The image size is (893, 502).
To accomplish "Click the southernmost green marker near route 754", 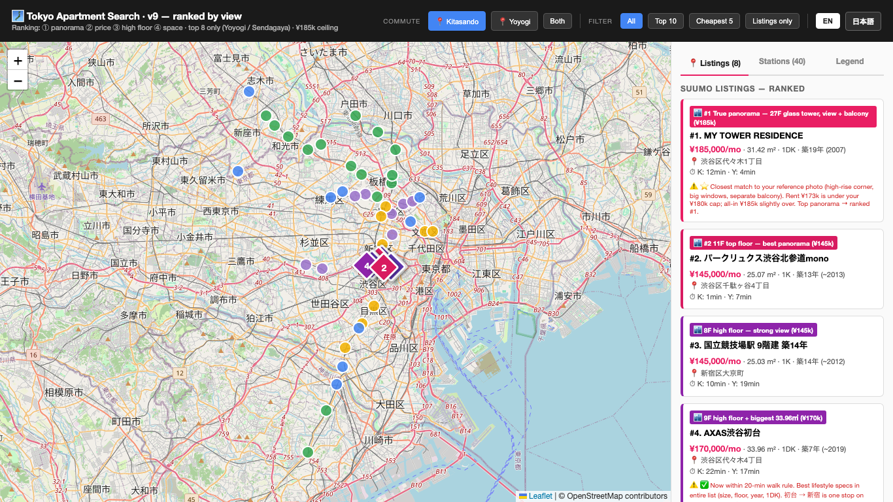I will pyautogui.click(x=308, y=452).
